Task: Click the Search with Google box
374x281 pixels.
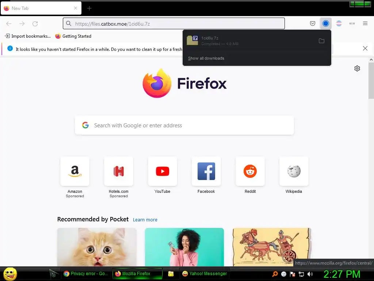Action: pos(184,125)
